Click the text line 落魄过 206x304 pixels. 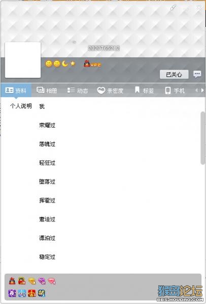click(47, 144)
